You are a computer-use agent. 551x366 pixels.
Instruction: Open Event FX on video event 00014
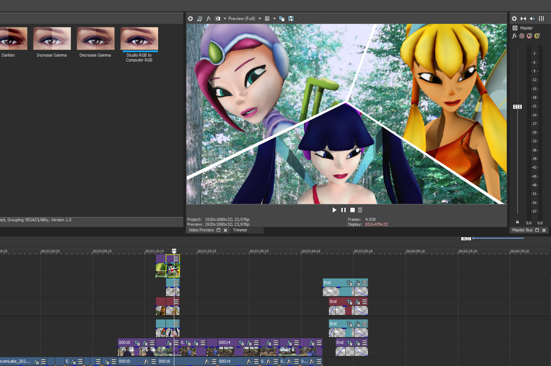pyautogui.click(x=249, y=343)
